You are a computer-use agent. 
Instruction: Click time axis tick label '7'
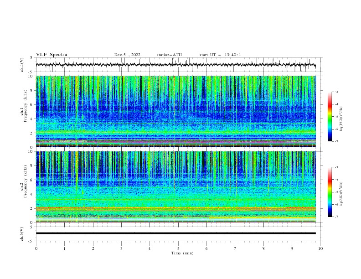(x=235, y=248)
